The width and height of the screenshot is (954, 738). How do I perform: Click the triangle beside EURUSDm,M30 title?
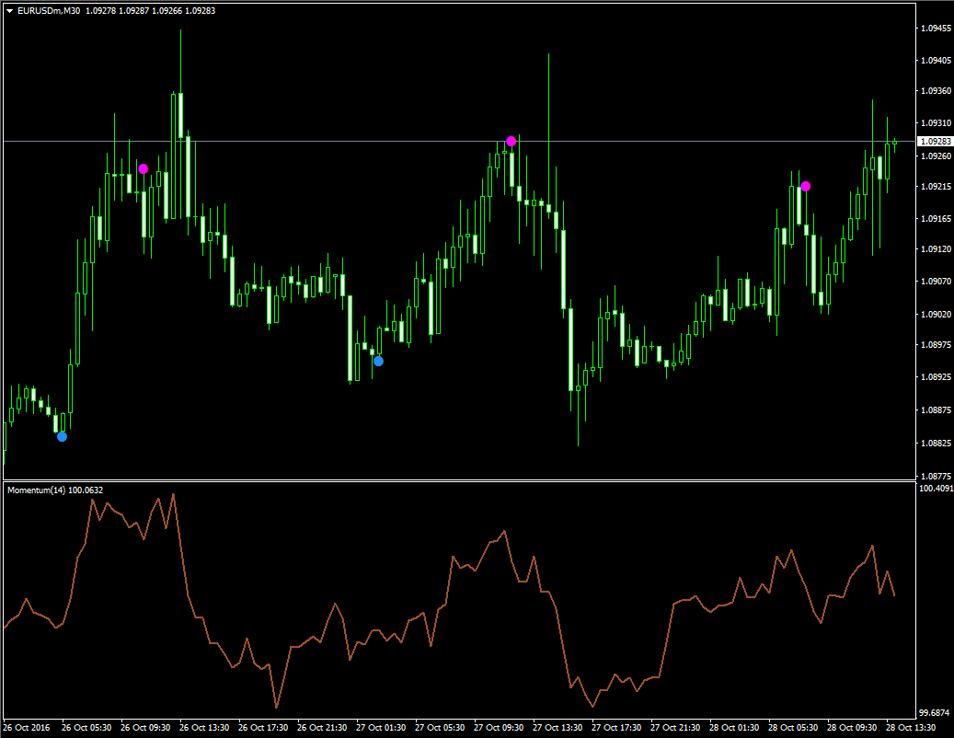pos(10,11)
